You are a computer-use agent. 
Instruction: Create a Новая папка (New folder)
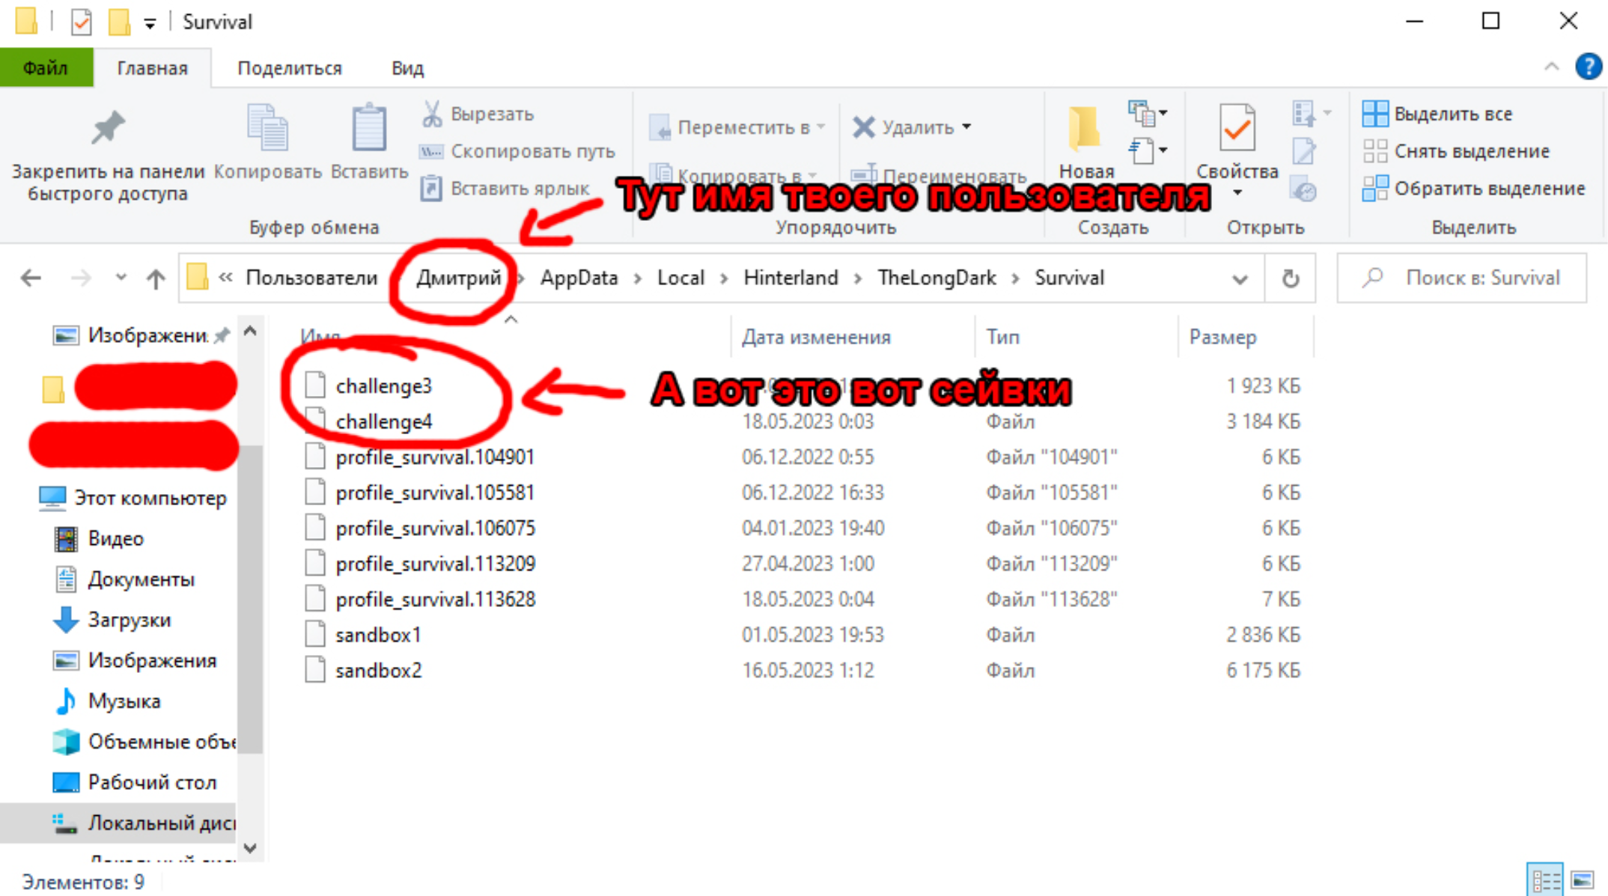coord(1085,142)
